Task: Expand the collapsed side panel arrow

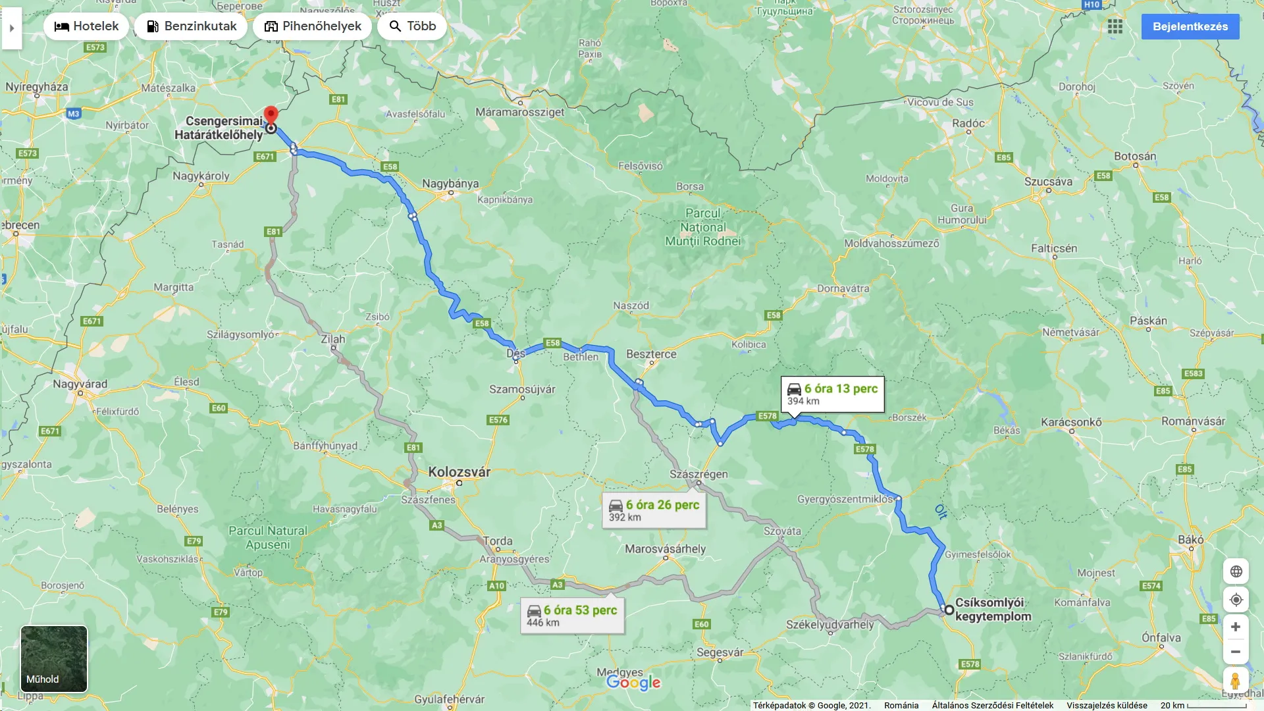Action: click(x=12, y=28)
